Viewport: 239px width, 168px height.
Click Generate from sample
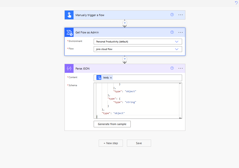pyautogui.click(x=112, y=124)
